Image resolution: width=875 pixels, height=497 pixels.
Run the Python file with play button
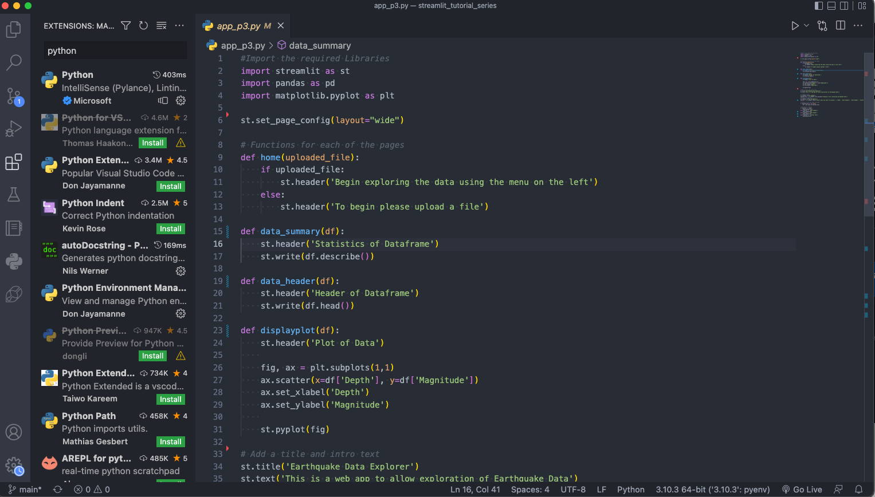pyautogui.click(x=795, y=26)
